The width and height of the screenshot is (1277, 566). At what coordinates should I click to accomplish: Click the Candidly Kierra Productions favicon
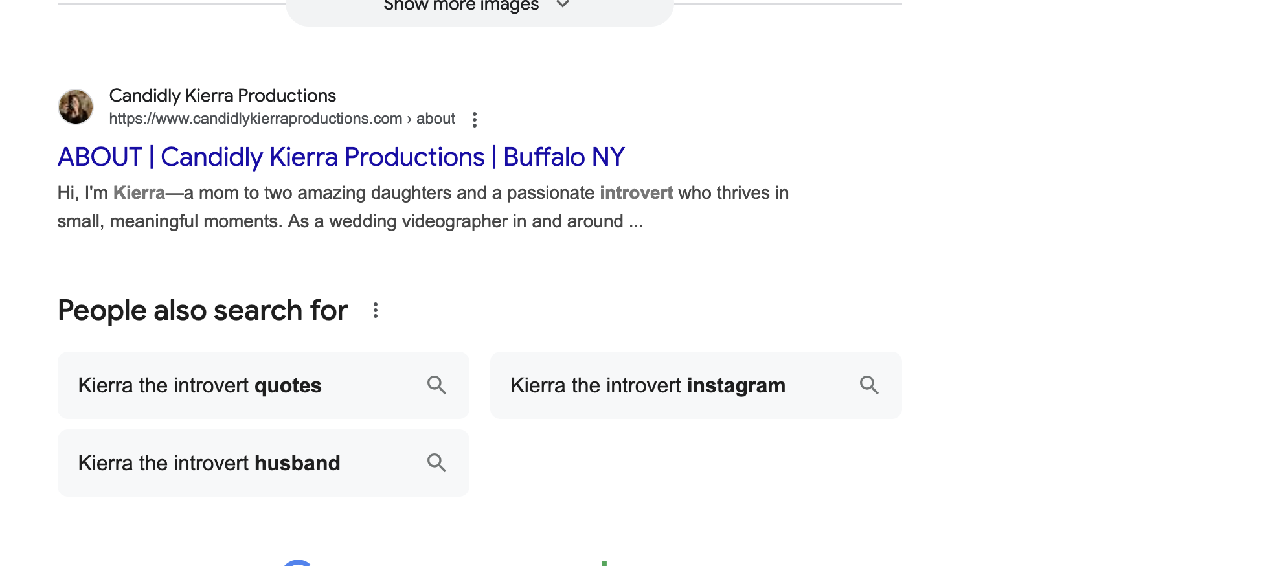pyautogui.click(x=76, y=107)
